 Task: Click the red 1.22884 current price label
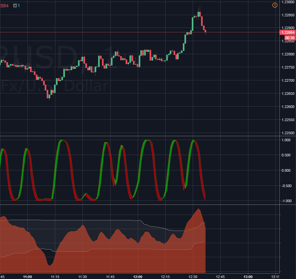pos(287,32)
